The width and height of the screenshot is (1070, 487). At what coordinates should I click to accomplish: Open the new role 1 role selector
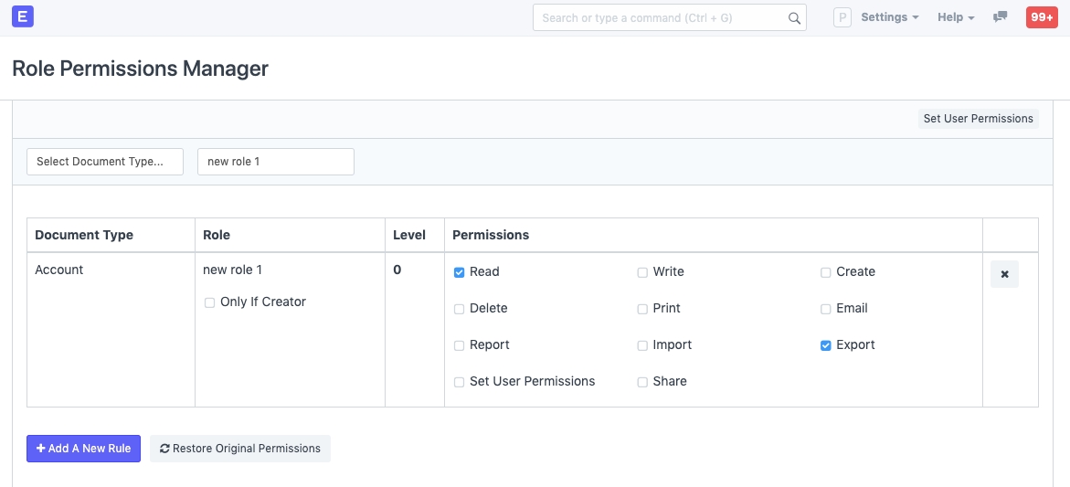[x=275, y=162]
